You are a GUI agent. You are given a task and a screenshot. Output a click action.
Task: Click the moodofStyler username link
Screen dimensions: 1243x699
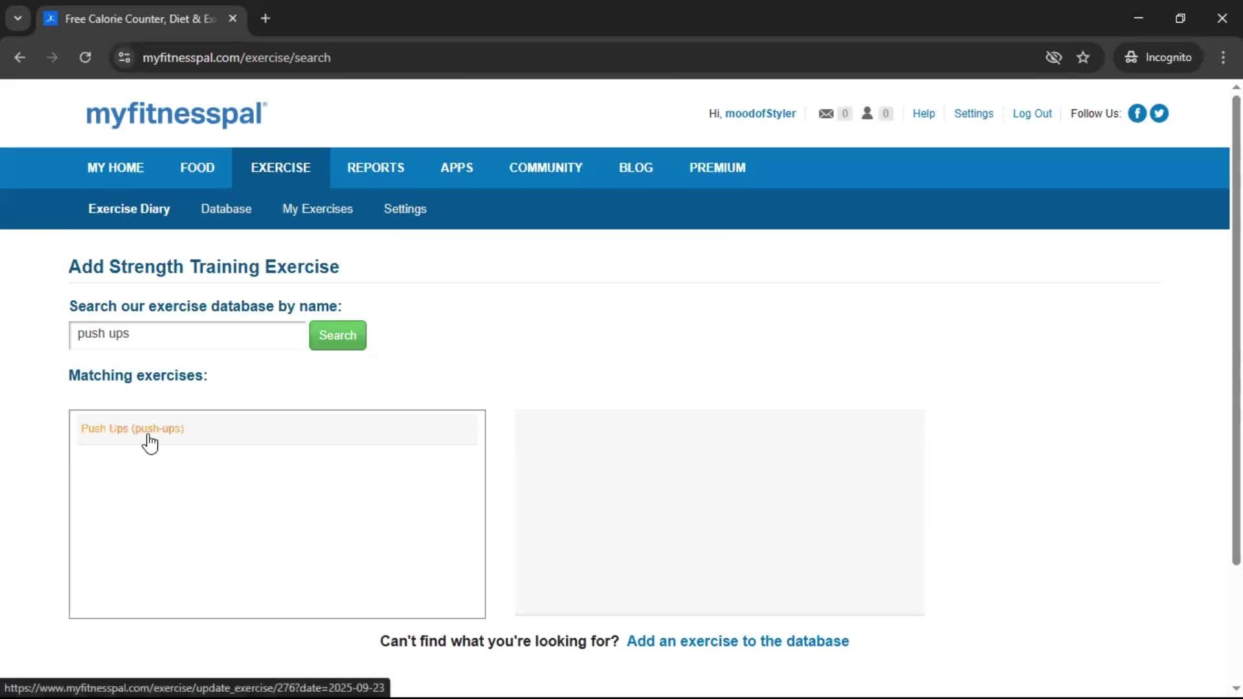click(x=760, y=113)
